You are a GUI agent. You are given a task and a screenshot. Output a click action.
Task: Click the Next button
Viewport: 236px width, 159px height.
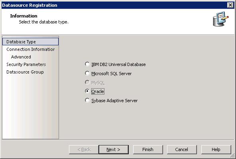pos(114,149)
